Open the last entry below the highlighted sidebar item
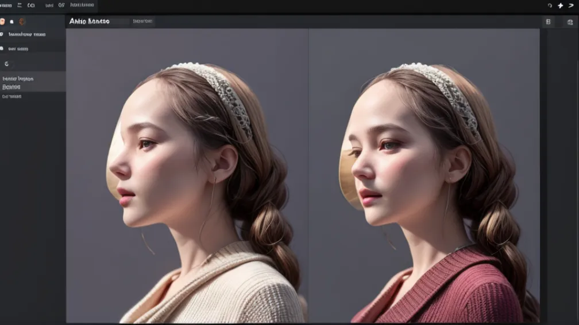The image size is (579, 325). click(x=12, y=97)
